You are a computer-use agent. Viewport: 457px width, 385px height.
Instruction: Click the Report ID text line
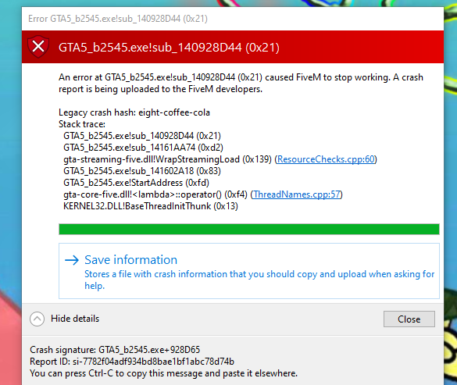132,362
